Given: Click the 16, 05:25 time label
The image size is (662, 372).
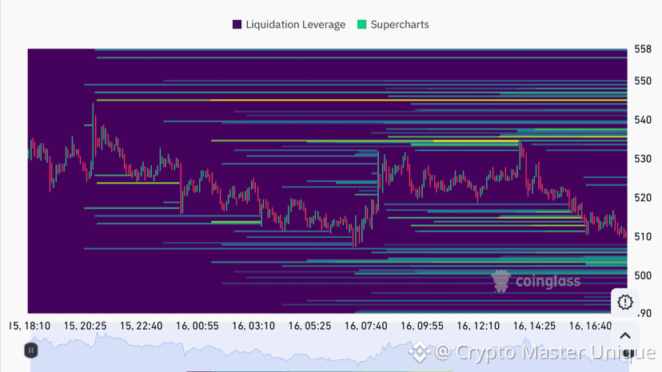Looking at the screenshot, I should [309, 326].
